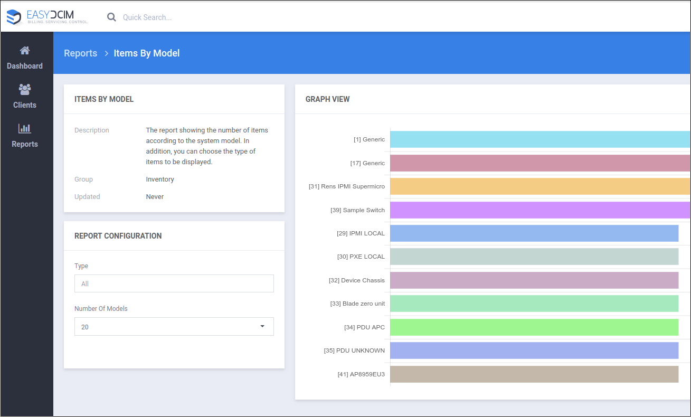Click the GRAPH VIEW heading
Viewport: 691px width, 417px height.
(327, 99)
